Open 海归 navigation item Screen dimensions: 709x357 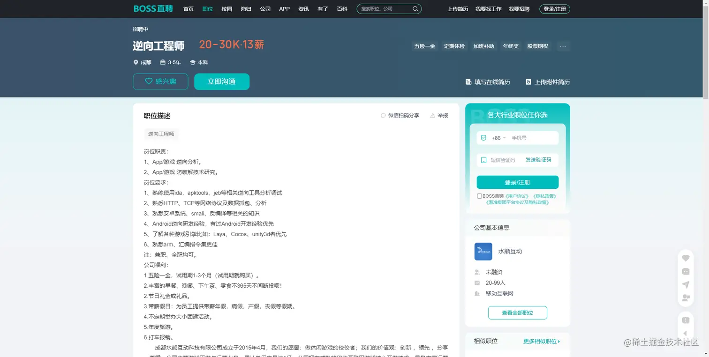click(x=246, y=9)
